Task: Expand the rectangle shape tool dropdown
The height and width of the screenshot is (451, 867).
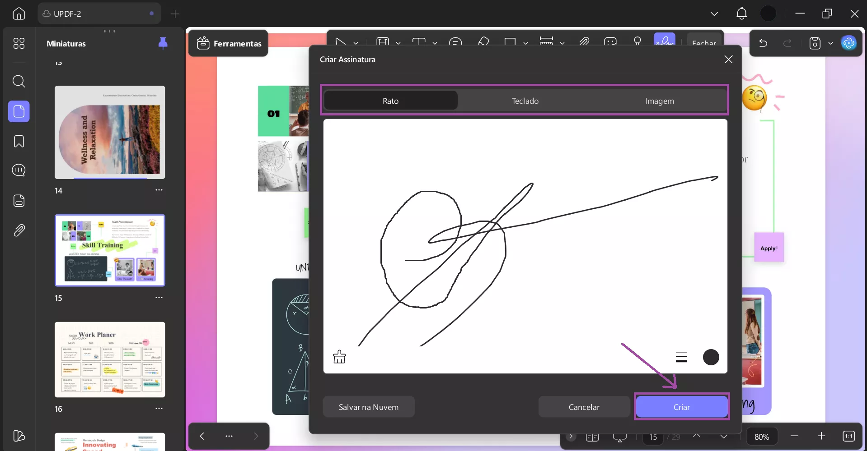Action: coord(525,43)
